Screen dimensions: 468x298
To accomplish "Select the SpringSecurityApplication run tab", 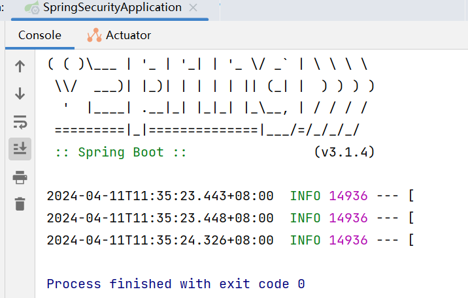I will 112,8.
